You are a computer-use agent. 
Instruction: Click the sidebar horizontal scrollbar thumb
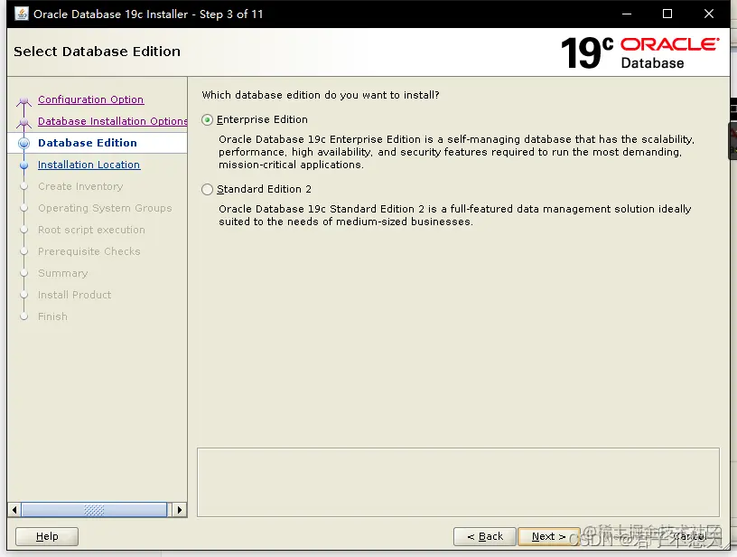point(94,510)
